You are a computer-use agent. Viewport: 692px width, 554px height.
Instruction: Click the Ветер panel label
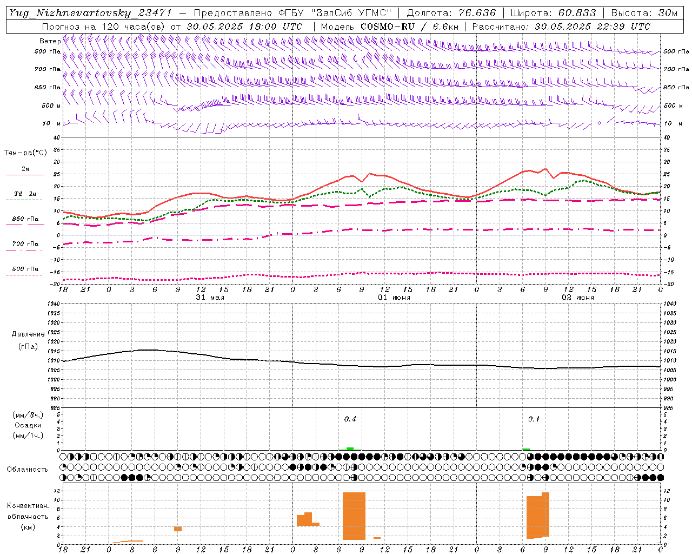[x=50, y=41]
